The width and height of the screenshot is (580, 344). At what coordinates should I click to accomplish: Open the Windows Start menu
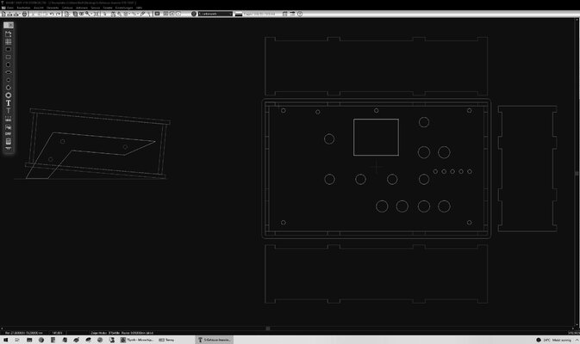[5, 340]
